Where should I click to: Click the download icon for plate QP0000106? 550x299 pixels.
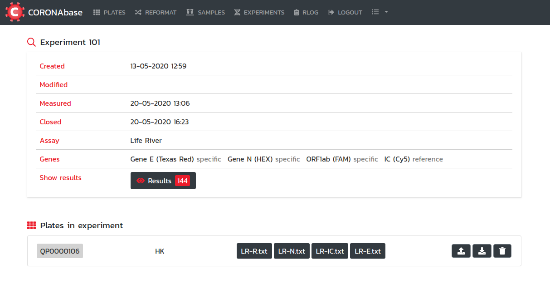pyautogui.click(x=482, y=251)
